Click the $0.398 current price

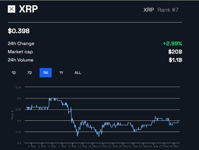19,31
